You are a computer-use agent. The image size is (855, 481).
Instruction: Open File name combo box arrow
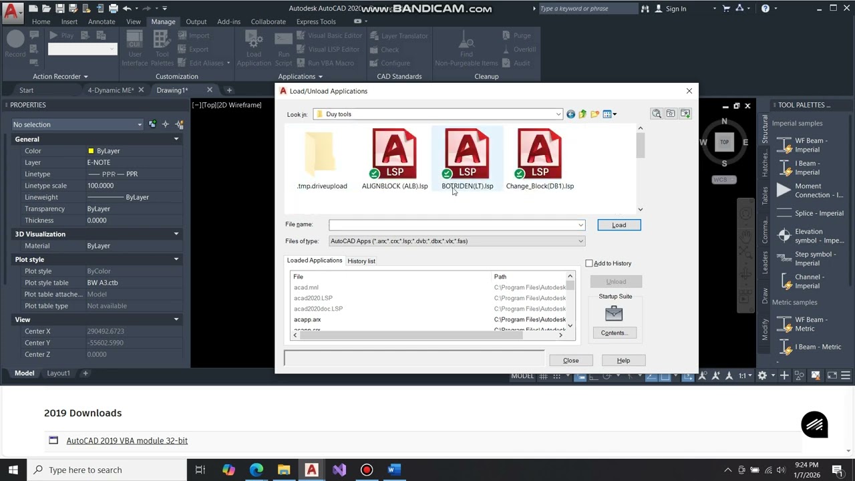pos(580,224)
